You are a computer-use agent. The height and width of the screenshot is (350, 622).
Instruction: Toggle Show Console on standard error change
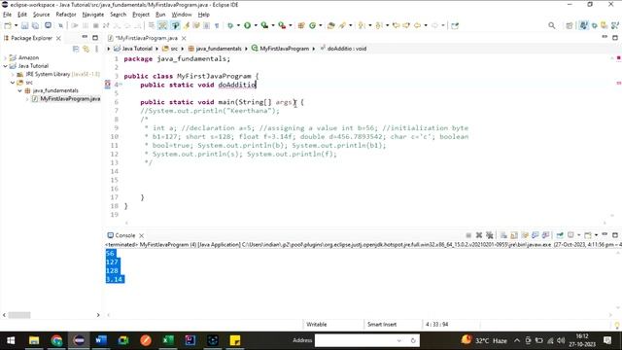[546, 235]
